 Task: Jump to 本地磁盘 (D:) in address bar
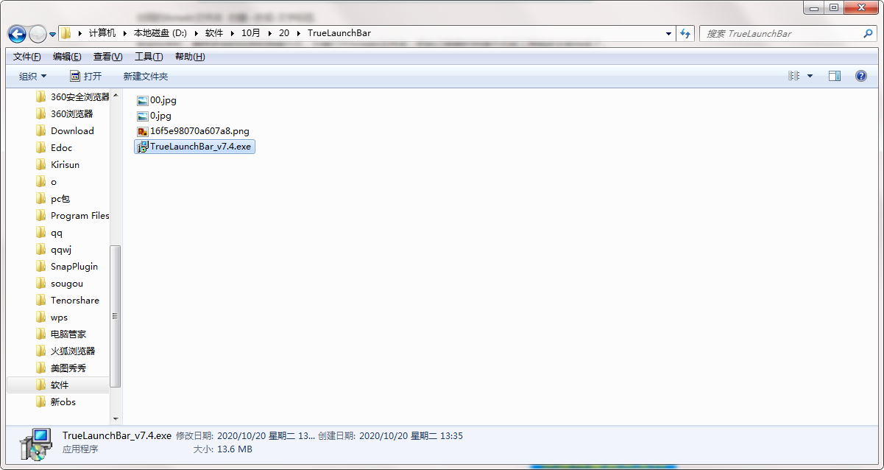160,34
